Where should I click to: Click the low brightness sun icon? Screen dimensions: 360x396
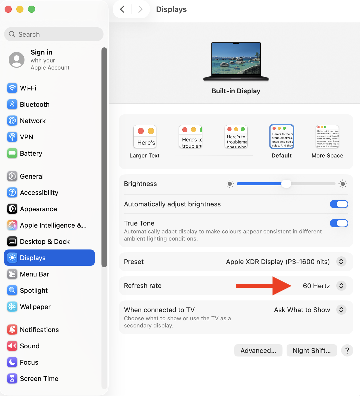point(230,184)
